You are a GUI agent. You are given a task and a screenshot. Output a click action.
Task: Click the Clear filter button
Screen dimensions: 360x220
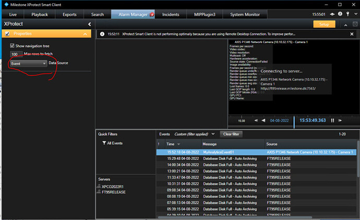231,134
